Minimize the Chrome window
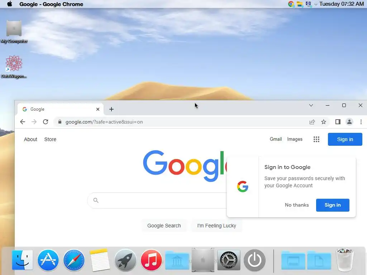The height and width of the screenshot is (275, 367). (x=328, y=106)
